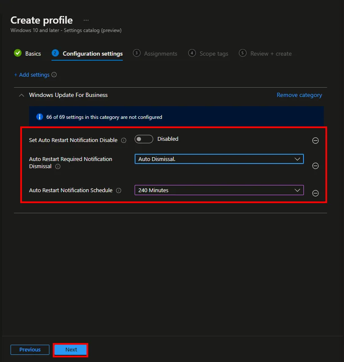344x362 pixels.
Task: Click info icon next to Add settings
Action: click(54, 75)
